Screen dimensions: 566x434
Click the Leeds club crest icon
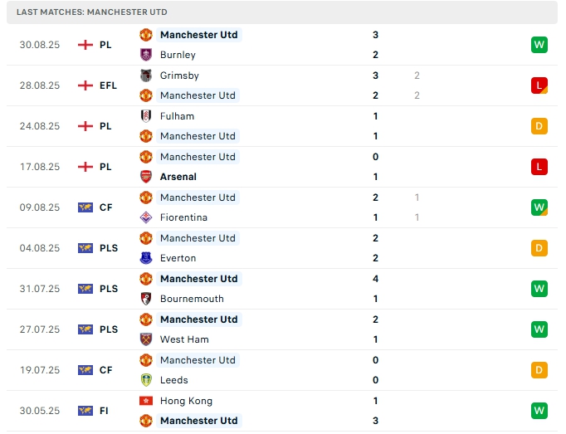pyautogui.click(x=146, y=380)
